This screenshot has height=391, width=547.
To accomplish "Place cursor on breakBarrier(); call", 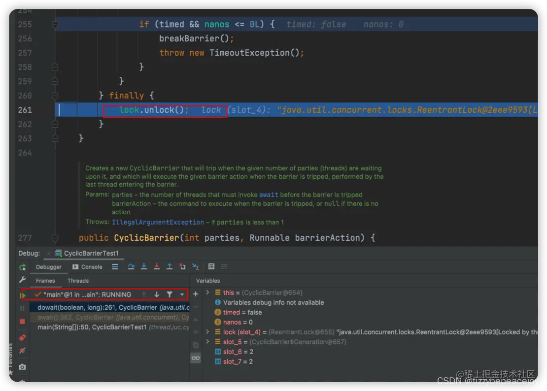I will [x=197, y=39].
